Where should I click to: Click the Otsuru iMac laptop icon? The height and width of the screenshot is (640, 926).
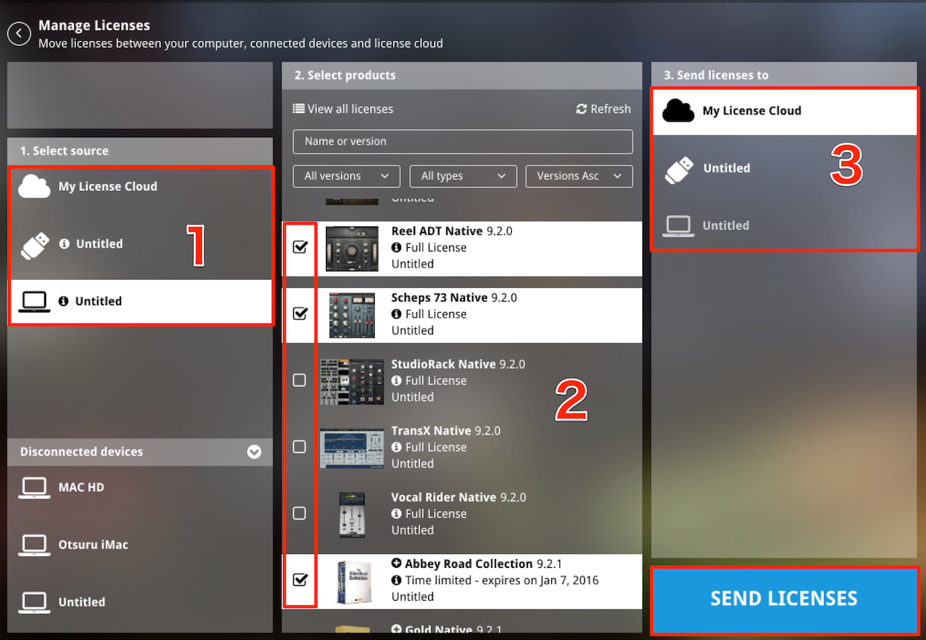click(34, 545)
